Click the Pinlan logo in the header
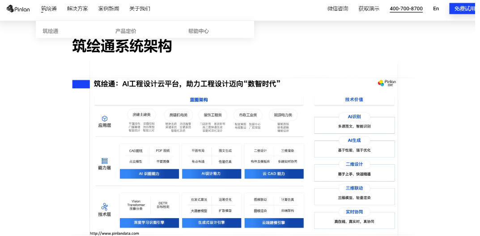 [18, 9]
